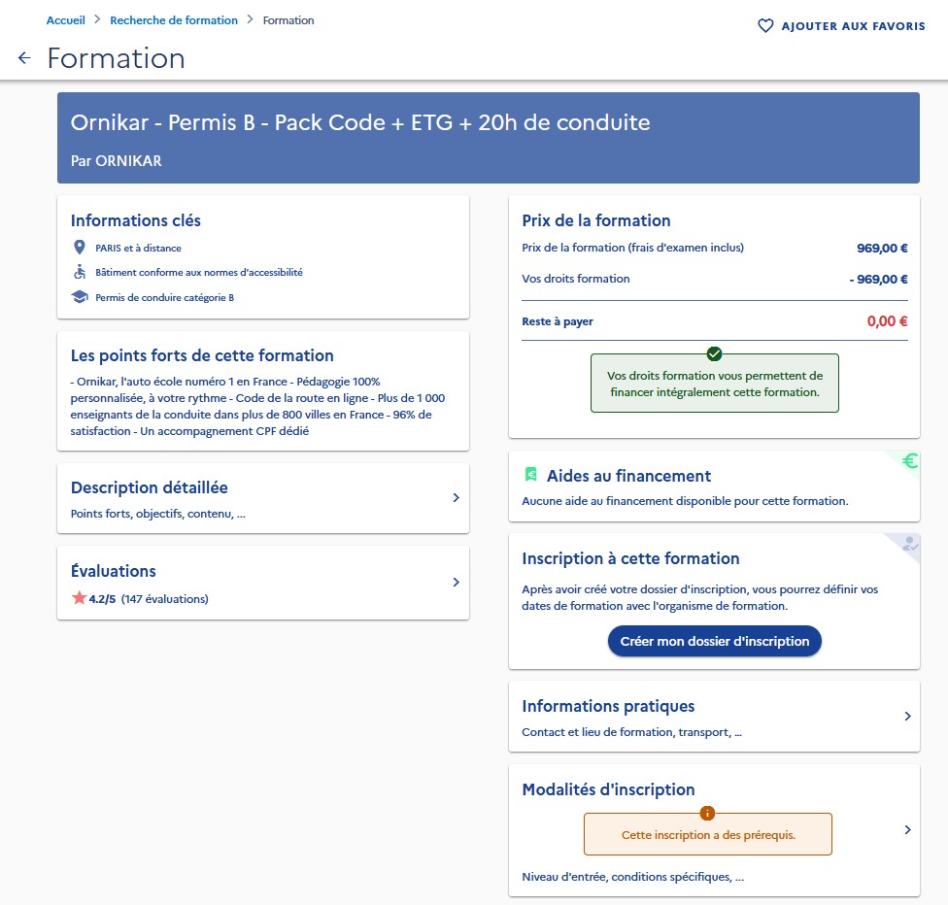Click the 0,00 € reste à payer amount
948x905 pixels.
(x=887, y=321)
